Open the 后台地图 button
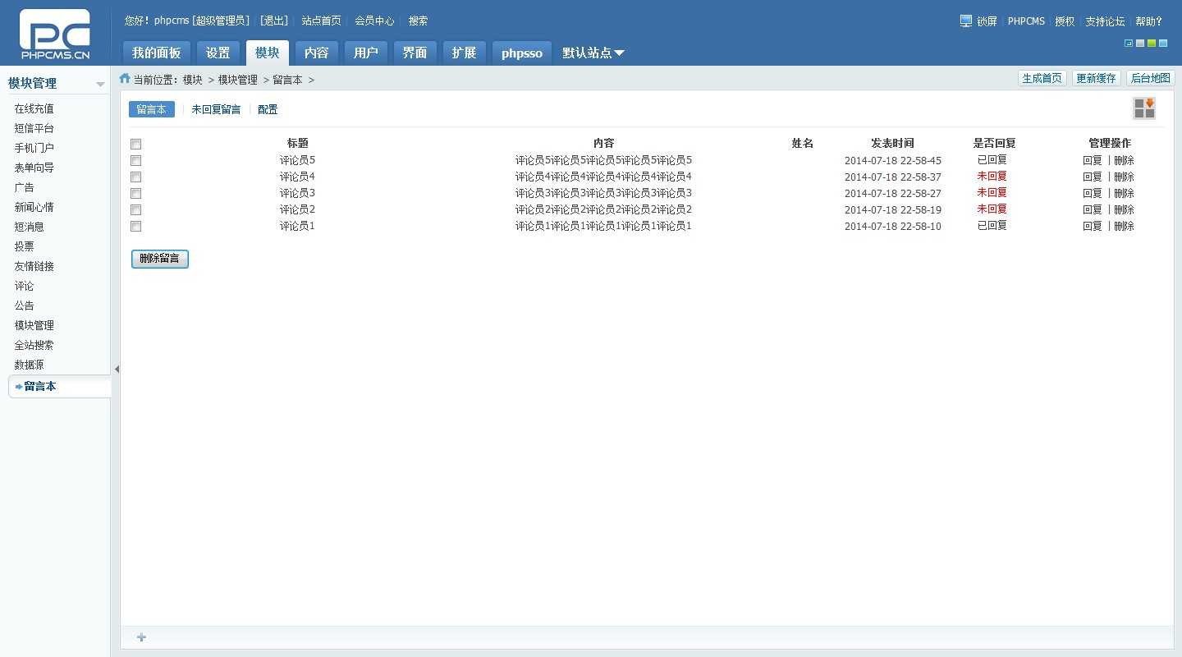 pos(1151,78)
